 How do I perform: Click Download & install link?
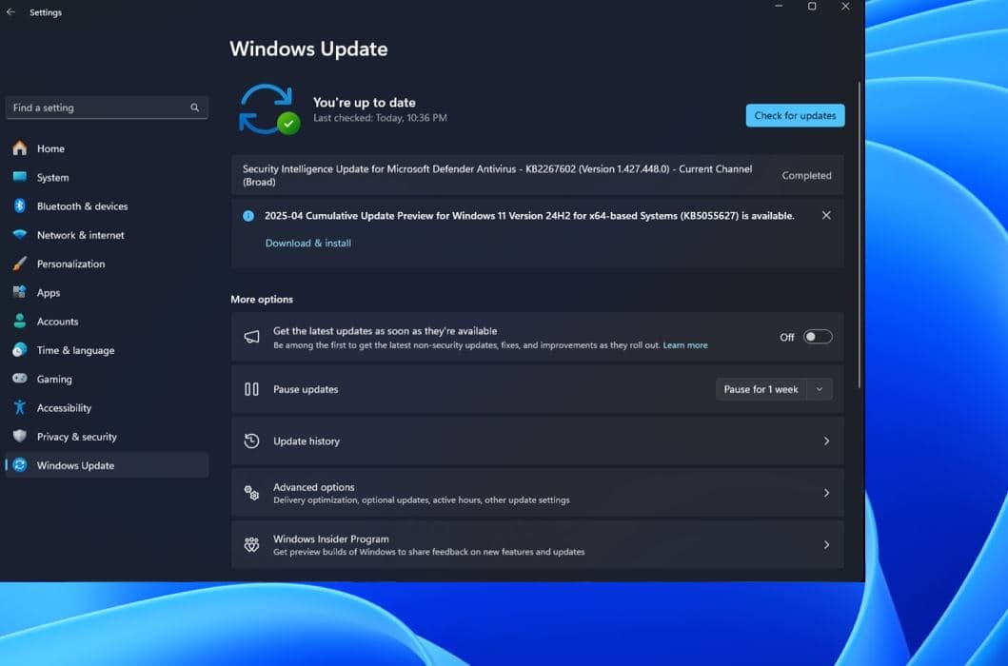click(307, 244)
